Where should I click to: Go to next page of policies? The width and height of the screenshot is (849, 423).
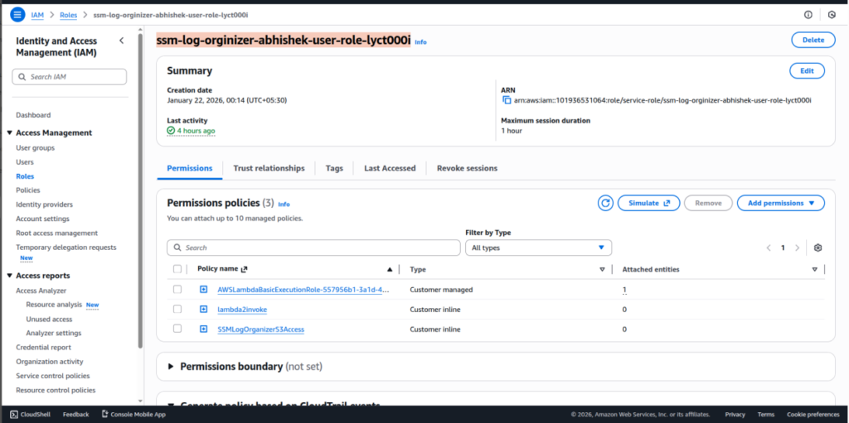797,248
